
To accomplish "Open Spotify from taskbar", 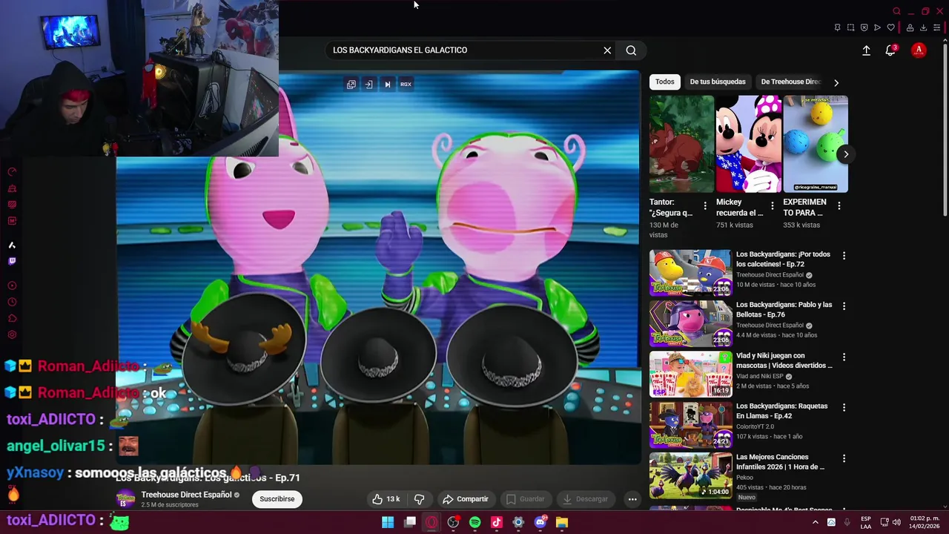I will point(474,522).
